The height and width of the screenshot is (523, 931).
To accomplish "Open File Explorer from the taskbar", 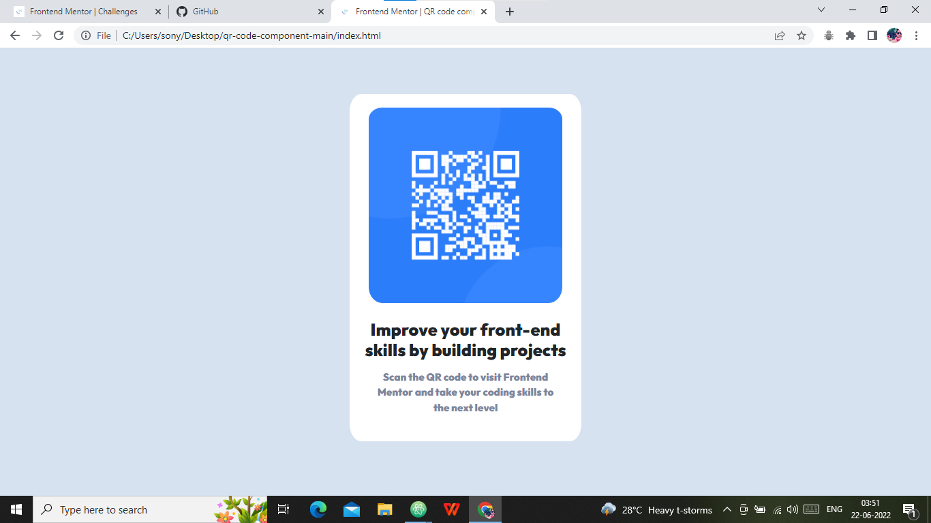I will [x=385, y=509].
